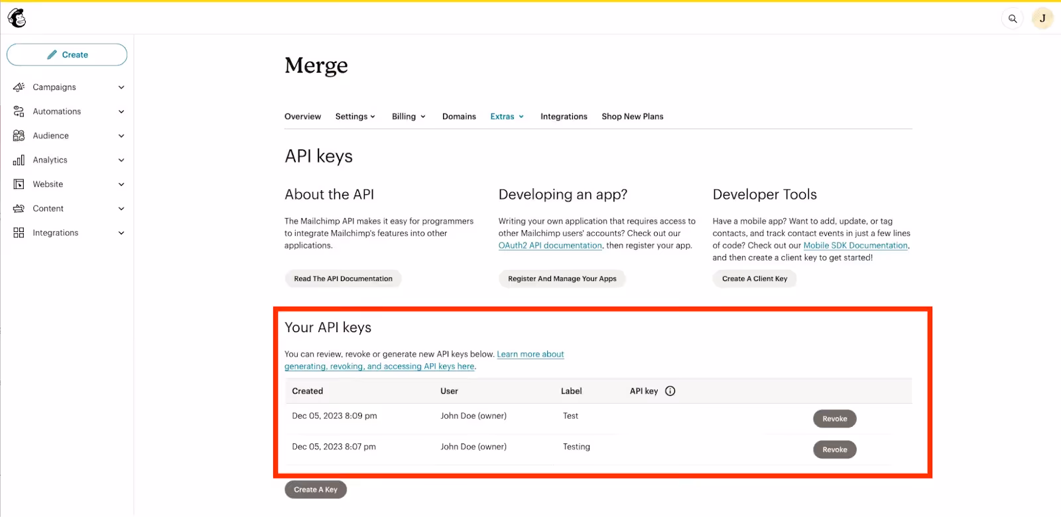This screenshot has height=517, width=1061.
Task: Open OAuth2 API documentation link
Action: [x=550, y=245]
